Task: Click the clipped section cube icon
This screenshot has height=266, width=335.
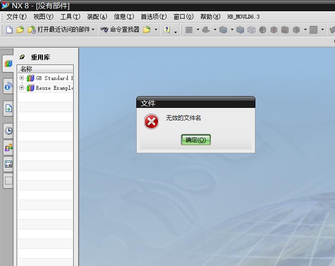Action: pyautogui.click(x=285, y=30)
